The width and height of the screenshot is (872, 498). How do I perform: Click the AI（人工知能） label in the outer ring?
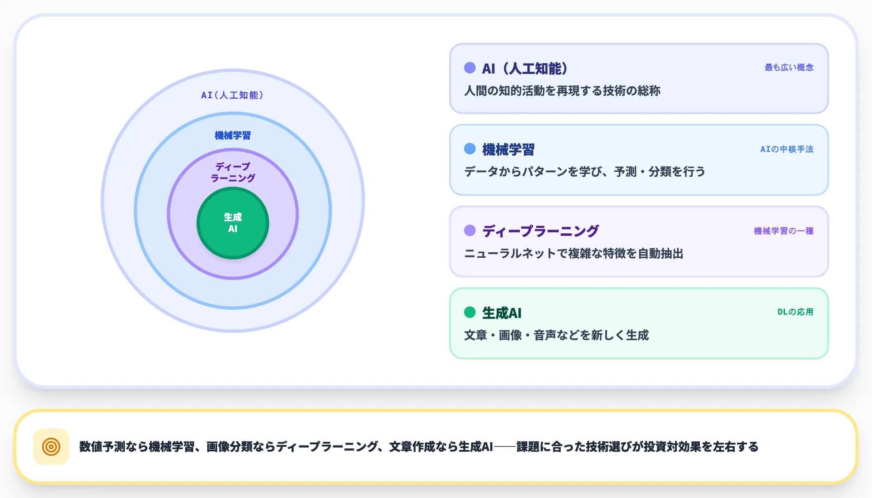point(232,95)
